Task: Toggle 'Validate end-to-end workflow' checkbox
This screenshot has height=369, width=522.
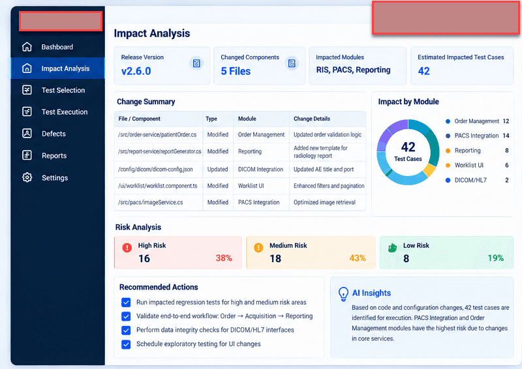Action: click(126, 316)
